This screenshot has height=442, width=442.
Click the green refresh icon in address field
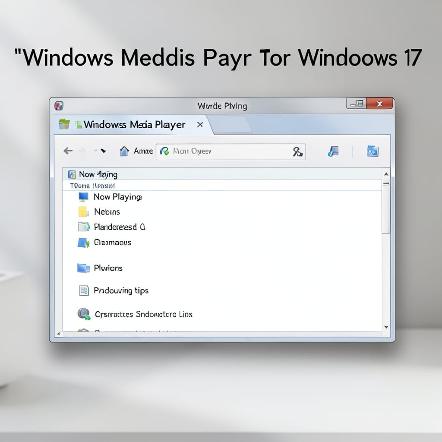164,152
